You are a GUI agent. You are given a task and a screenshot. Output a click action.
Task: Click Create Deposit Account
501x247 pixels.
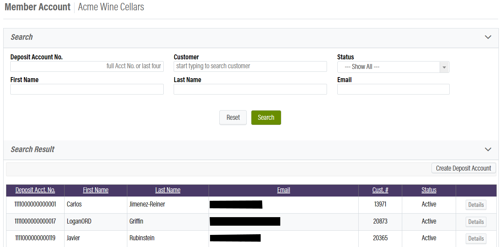pos(464,168)
